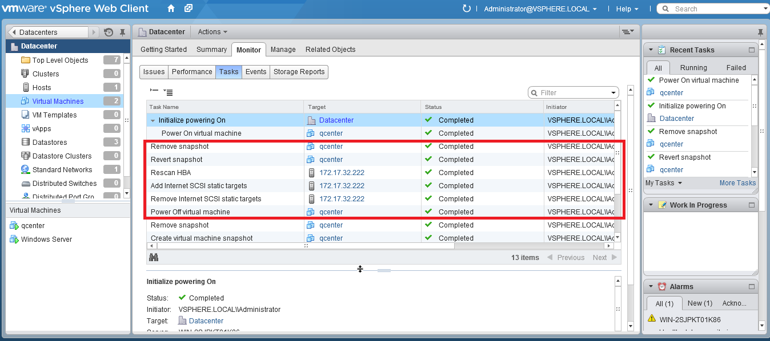Image resolution: width=770 pixels, height=341 pixels.
Task: Open the Filter field dropdown arrow
Action: (x=613, y=93)
